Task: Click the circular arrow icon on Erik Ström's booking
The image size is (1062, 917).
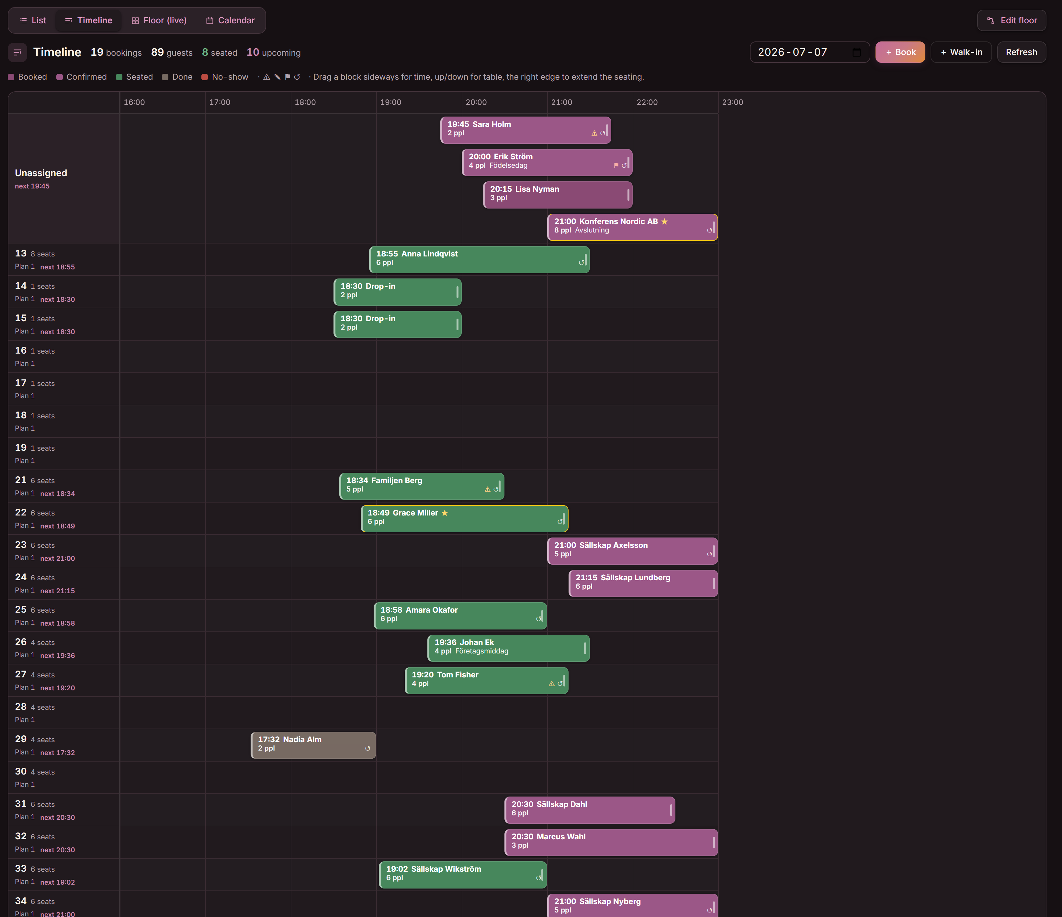Action: click(624, 165)
